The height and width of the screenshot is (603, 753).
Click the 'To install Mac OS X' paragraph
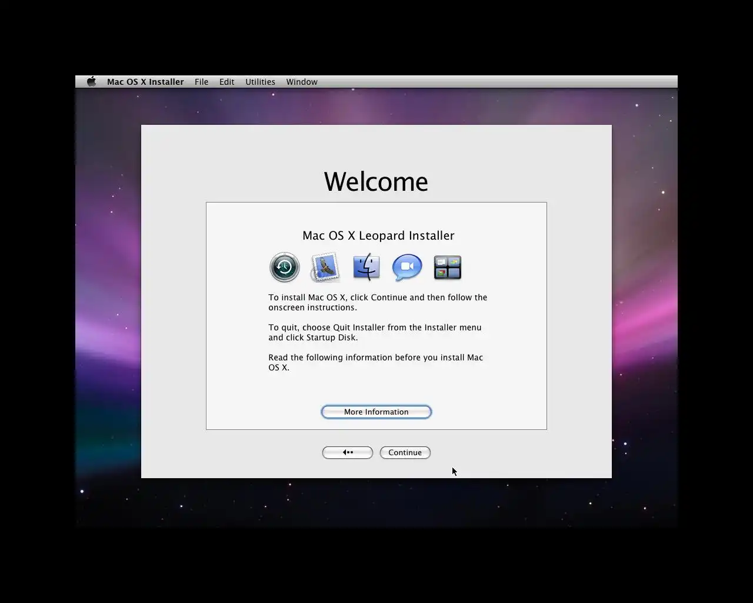(378, 302)
